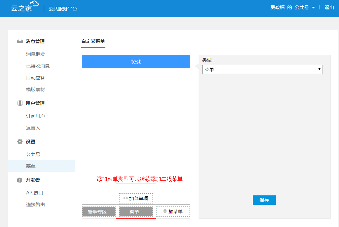339x227 pixels.
Task: Select the 新手专区 menu button
Action: [x=97, y=212]
